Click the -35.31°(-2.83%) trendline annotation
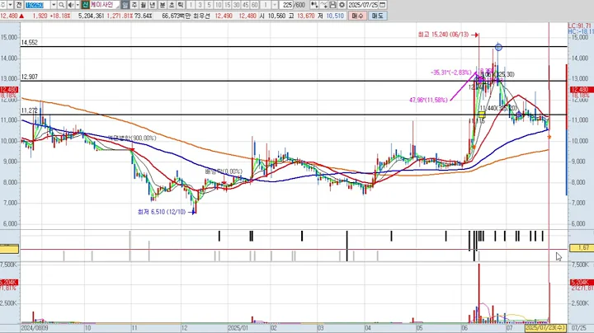594x333 pixels. [x=451, y=73]
